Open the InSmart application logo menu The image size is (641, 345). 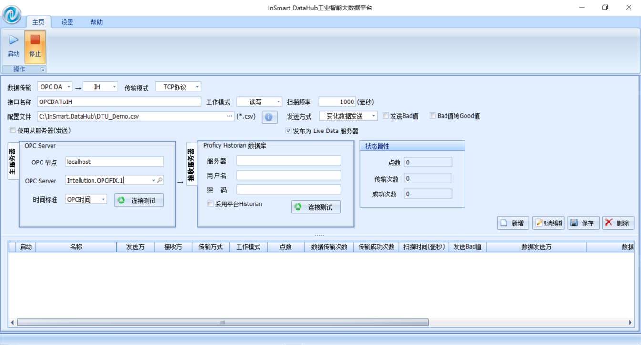[11, 14]
